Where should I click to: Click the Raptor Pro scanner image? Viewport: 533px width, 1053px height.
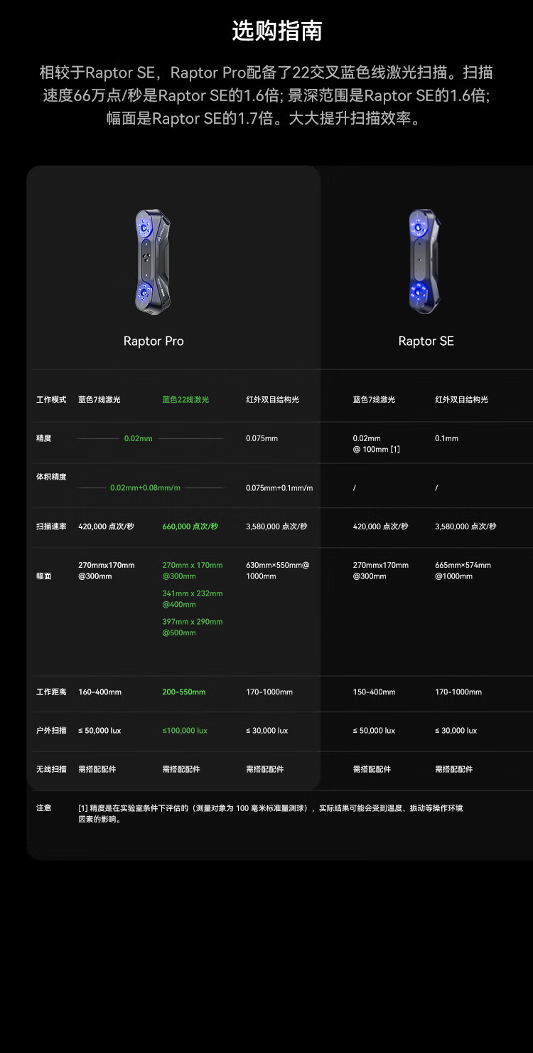click(x=153, y=261)
